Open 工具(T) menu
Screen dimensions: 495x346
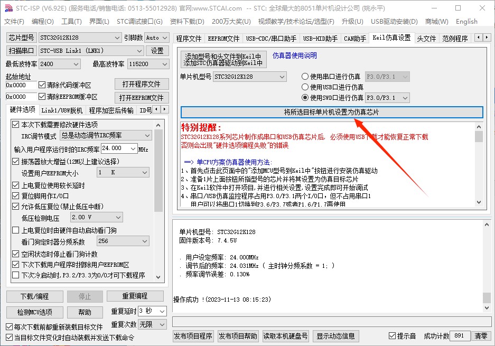[x=71, y=22]
